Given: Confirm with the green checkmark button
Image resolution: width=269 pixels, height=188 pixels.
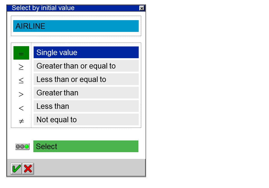Looking at the screenshot, I should [x=16, y=169].
